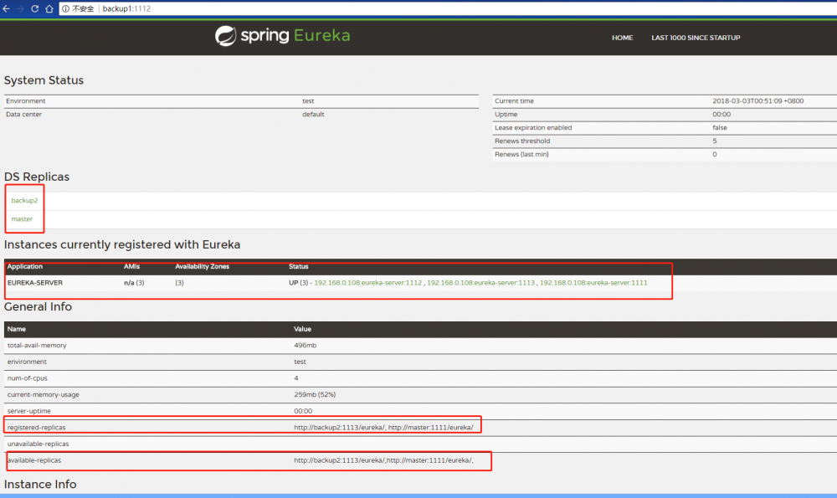This screenshot has width=837, height=498.
Task: Click the unavailable-replicas row label
Action: tap(38, 444)
